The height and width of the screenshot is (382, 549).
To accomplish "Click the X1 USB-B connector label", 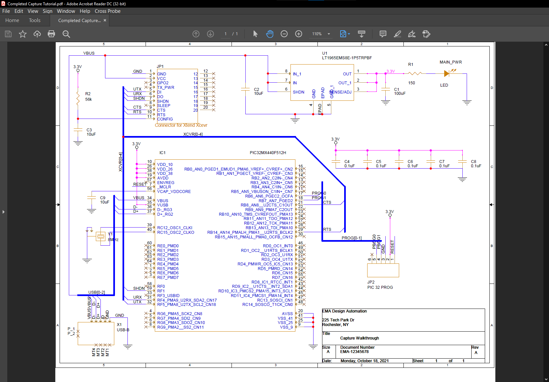I will pos(123,327).
